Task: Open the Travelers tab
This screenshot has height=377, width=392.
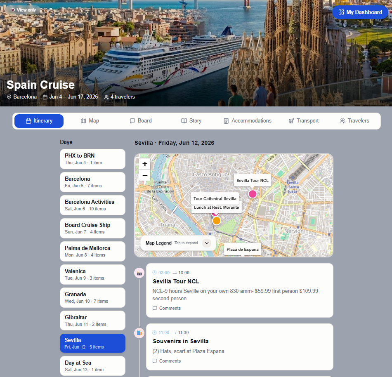Action: coord(354,121)
